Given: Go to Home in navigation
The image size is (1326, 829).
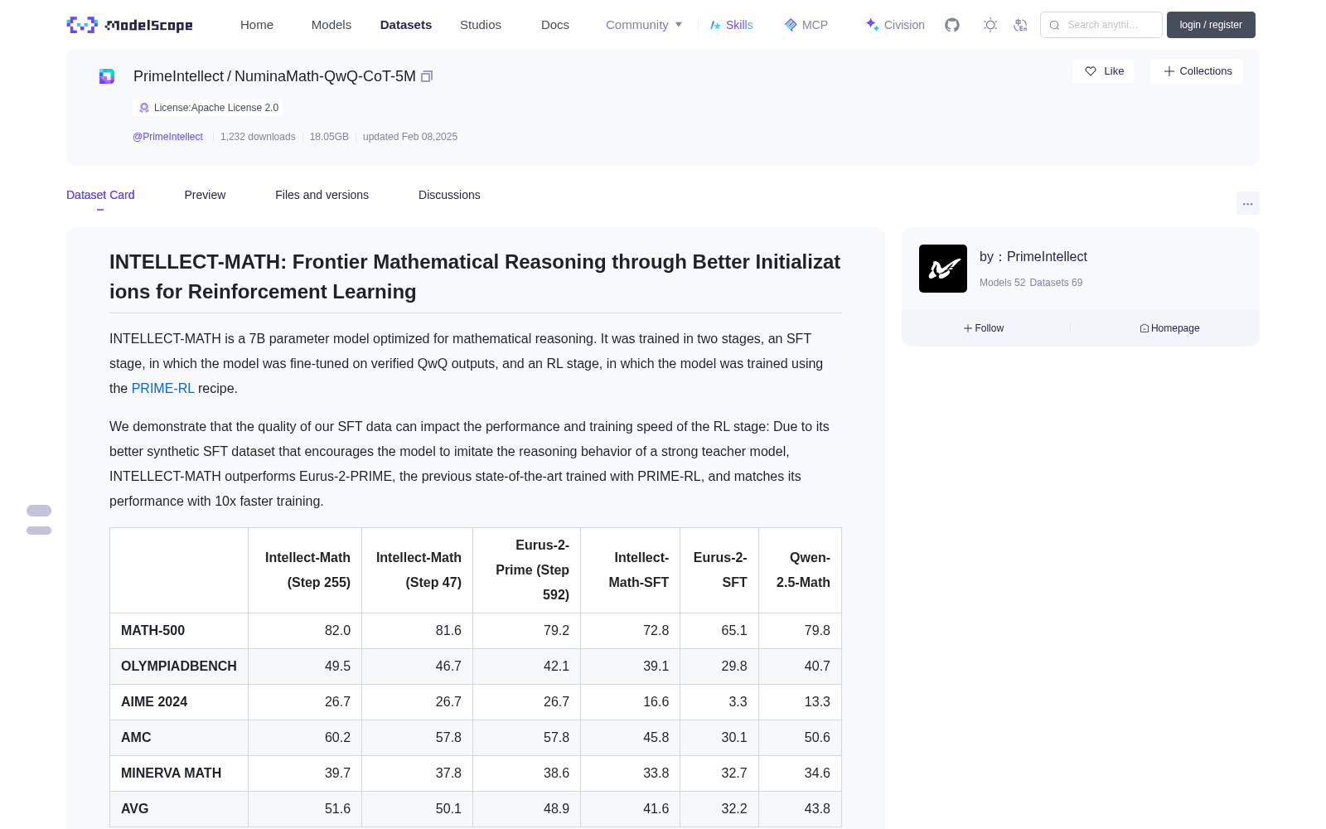Looking at the screenshot, I should [257, 25].
